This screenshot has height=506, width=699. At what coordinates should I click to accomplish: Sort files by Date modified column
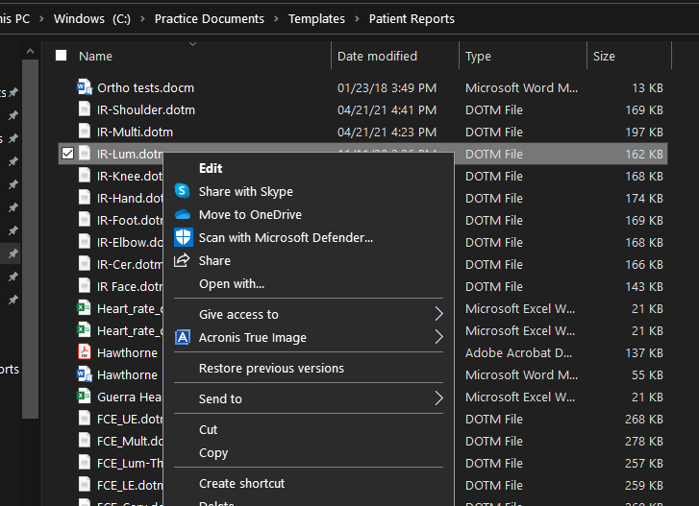(377, 56)
